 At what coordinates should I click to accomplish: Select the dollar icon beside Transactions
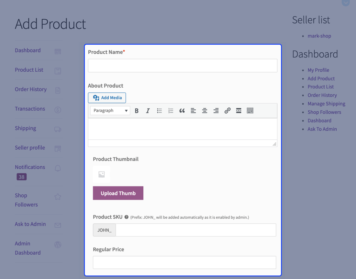(x=58, y=110)
